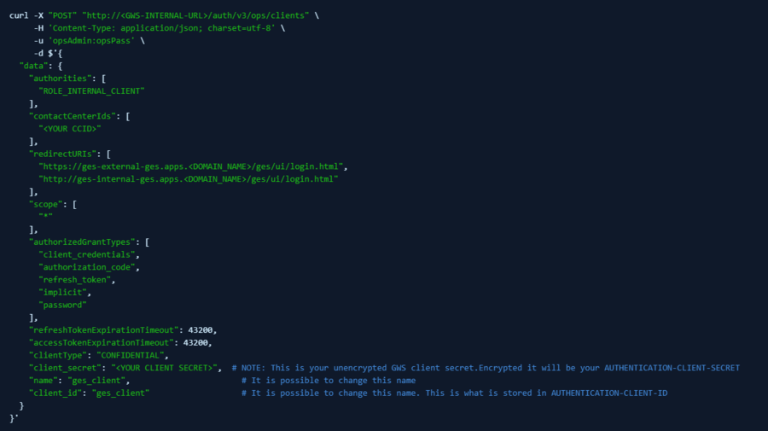
Task: Click the ges-external-ges login URL
Action: (x=191, y=166)
